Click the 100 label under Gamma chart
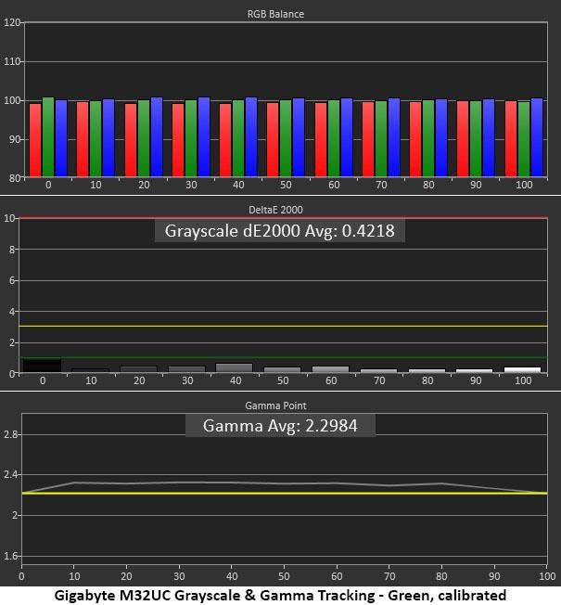This screenshot has height=605, width=561. (547, 576)
